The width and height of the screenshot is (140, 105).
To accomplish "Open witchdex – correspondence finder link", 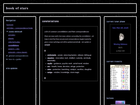I will coord(19,28).
